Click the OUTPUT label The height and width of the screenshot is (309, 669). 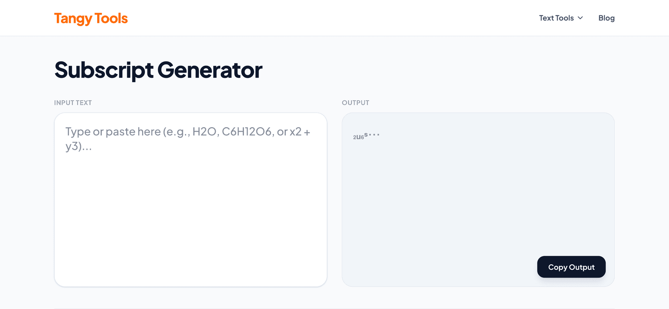[x=355, y=103]
